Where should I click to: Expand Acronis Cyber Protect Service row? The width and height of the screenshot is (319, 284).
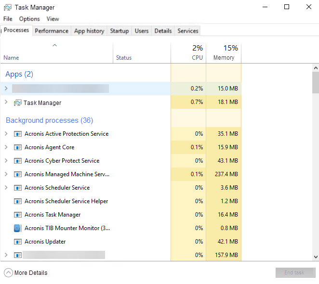click(x=6, y=161)
